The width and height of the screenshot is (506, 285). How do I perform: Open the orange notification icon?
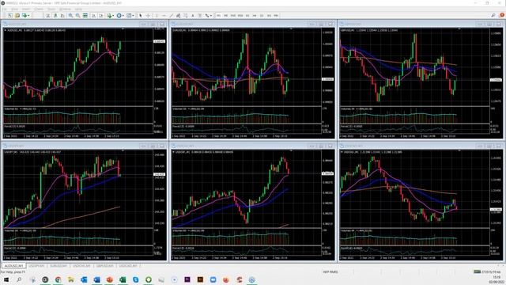(502, 15)
